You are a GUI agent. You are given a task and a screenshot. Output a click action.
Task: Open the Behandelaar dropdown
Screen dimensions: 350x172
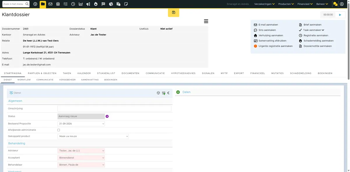point(81,165)
